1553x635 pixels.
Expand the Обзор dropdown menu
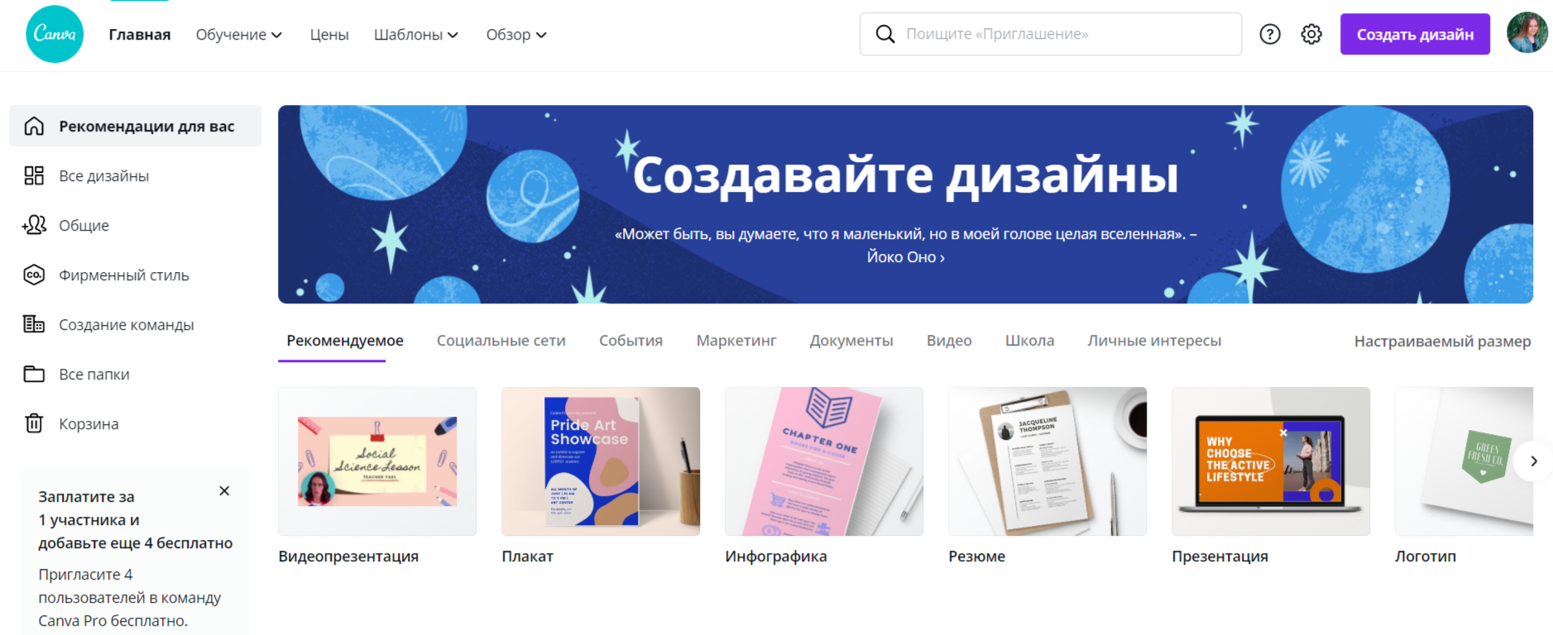pos(516,35)
